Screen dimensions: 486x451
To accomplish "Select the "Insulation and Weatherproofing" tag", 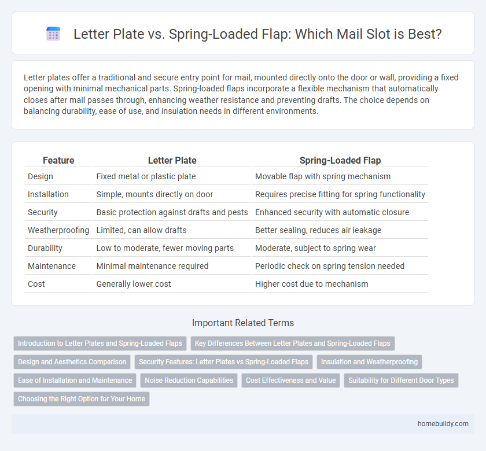I will point(369,362).
